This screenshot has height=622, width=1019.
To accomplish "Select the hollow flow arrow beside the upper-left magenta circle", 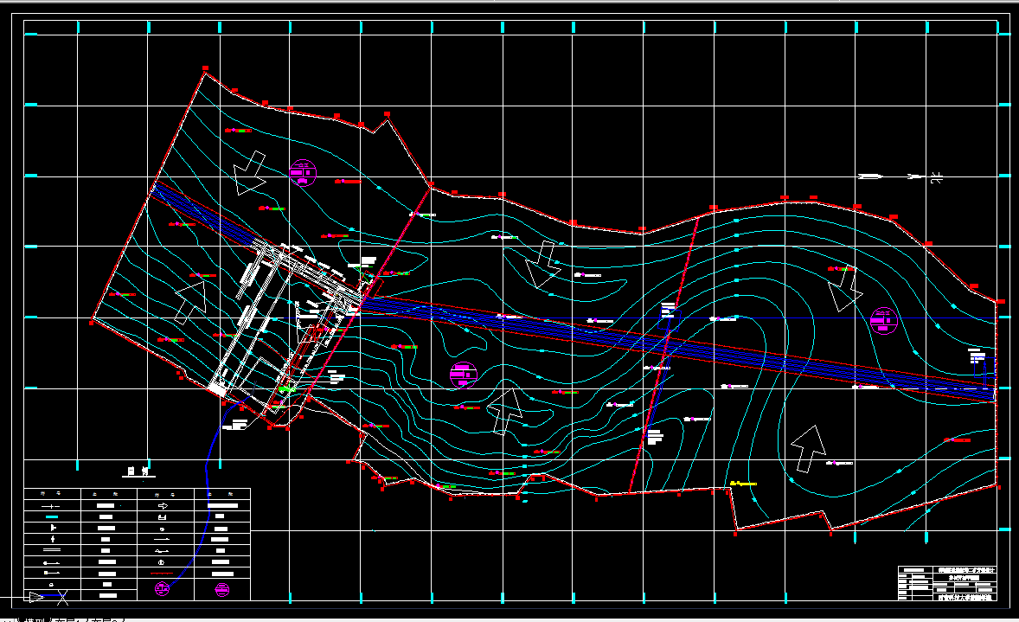I will click(250, 172).
